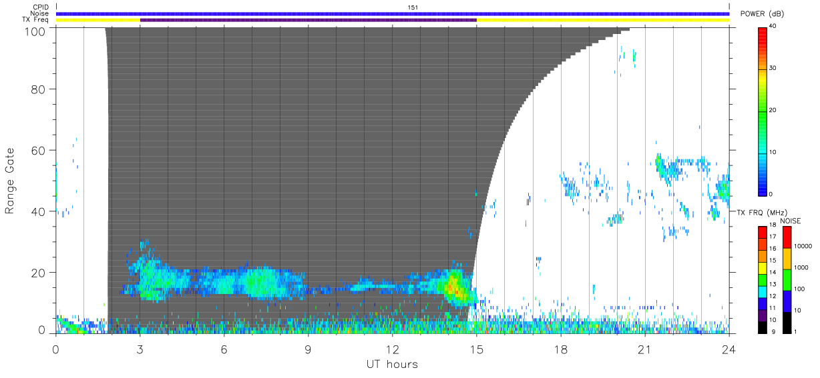Click the CPID value 151
Screen dimensions: 820x378
pos(413,7)
